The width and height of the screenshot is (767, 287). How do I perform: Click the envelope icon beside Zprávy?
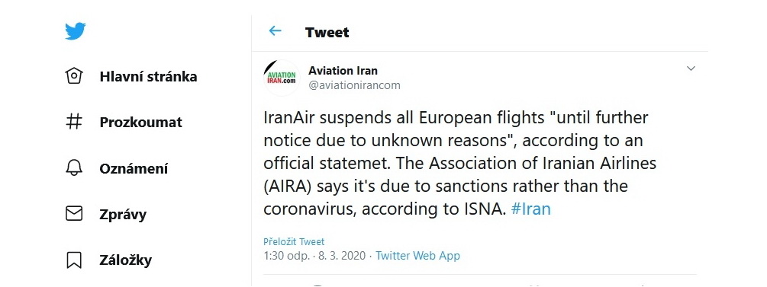click(74, 214)
